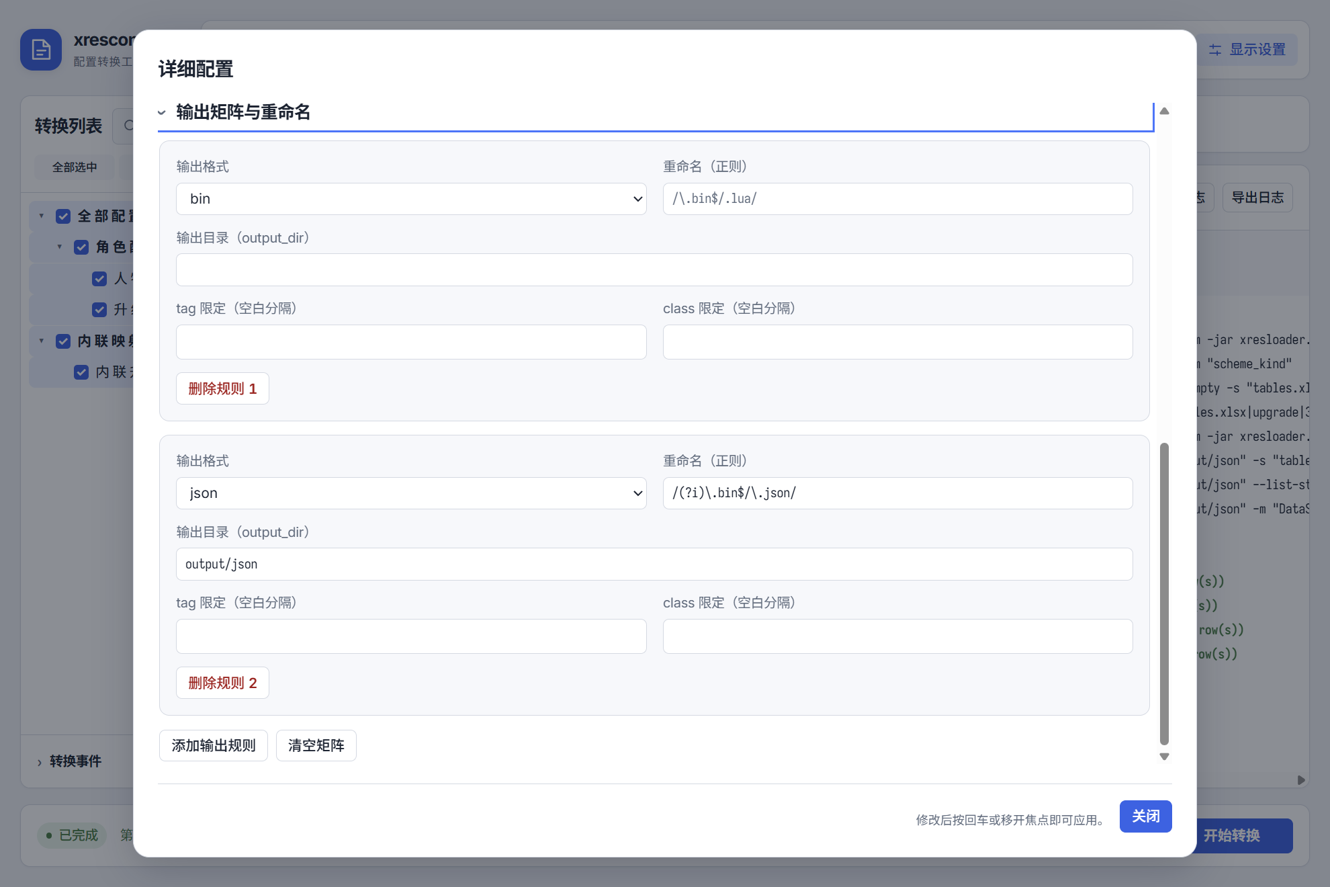Click 清空矩阵 button
This screenshot has height=887, width=1330.
coord(316,745)
